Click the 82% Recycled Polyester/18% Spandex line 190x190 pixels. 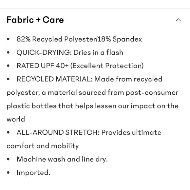click(79, 39)
